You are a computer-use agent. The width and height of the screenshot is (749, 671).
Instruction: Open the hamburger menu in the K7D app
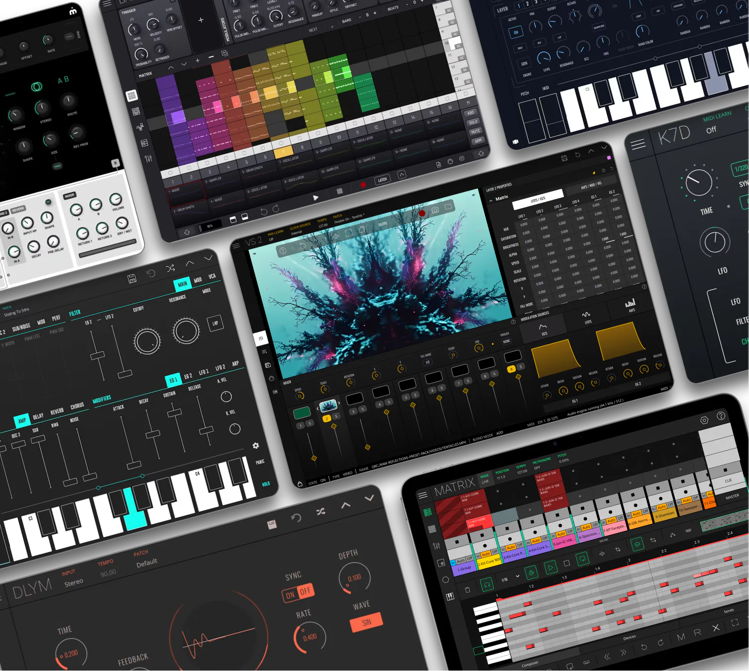(x=638, y=144)
